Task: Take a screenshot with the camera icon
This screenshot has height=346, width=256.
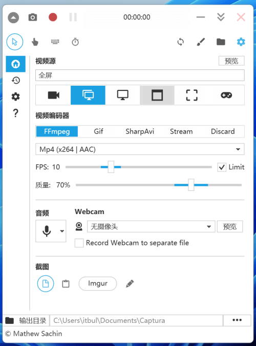Action: [x=33, y=17]
